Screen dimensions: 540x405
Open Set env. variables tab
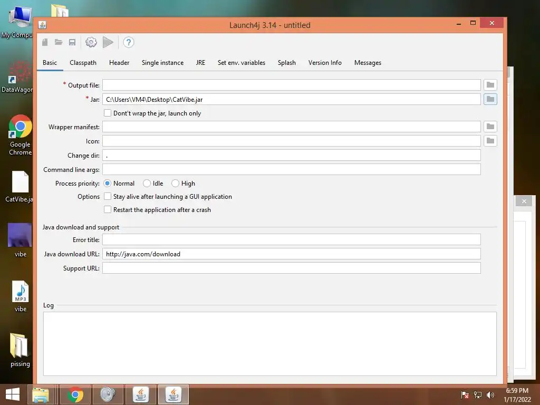pyautogui.click(x=242, y=63)
